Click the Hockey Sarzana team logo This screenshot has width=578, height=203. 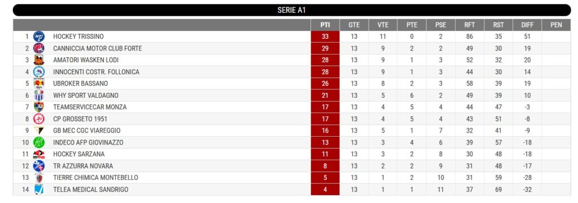coord(39,154)
